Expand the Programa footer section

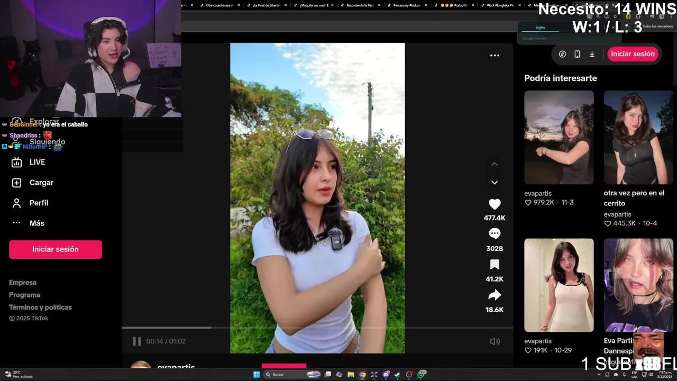[24, 295]
